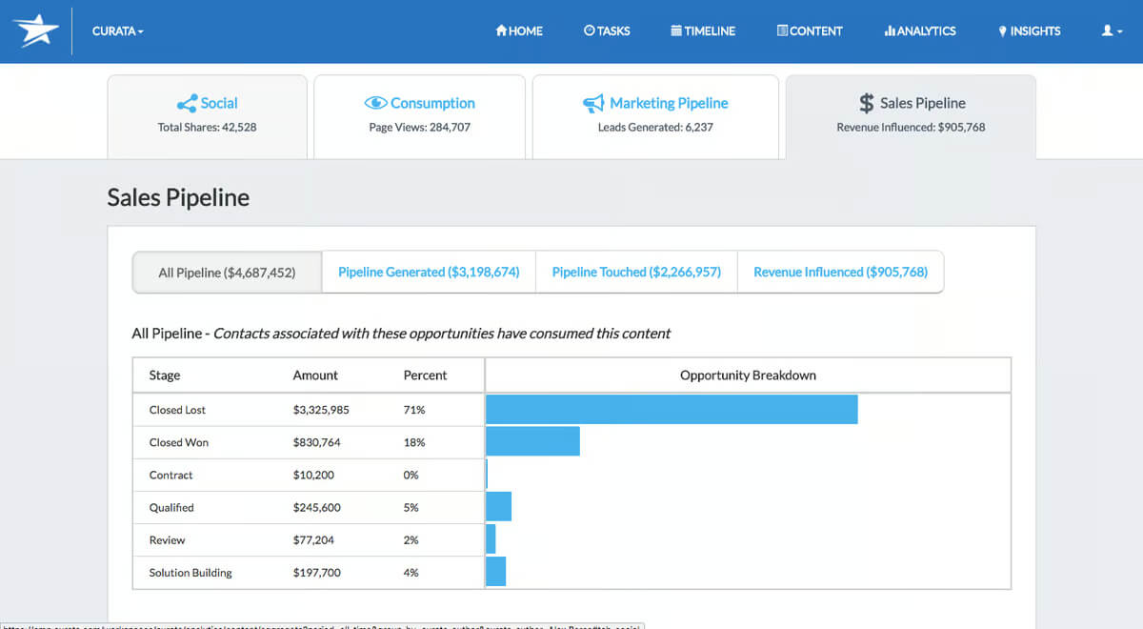Viewport: 1143px width, 629px height.
Task: Click the Social share icon
Action: (187, 103)
